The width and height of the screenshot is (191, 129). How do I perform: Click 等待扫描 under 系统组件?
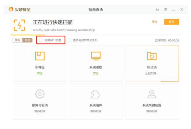pyautogui.click(x=96, y=111)
